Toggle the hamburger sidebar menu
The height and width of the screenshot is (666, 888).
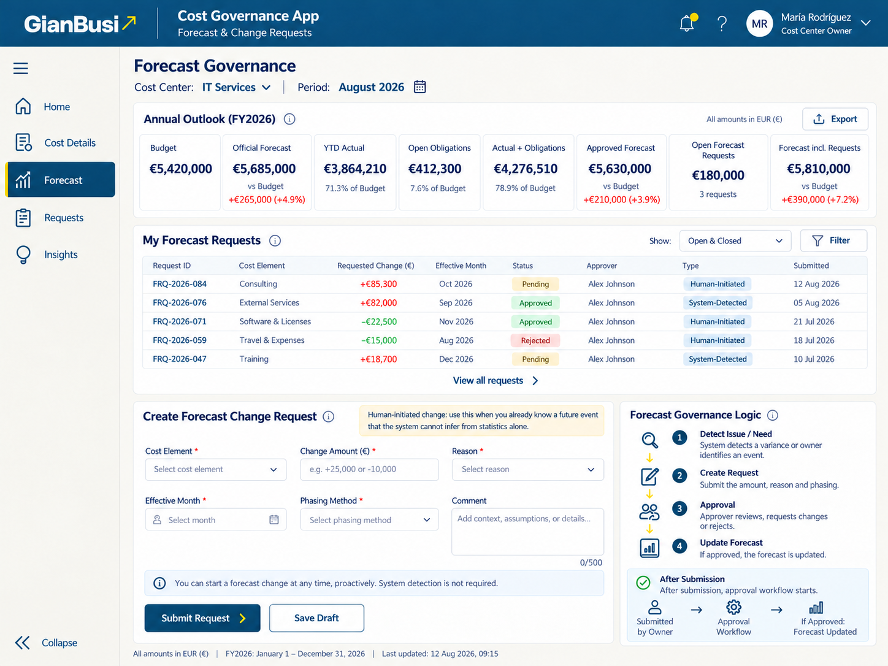pos(21,68)
